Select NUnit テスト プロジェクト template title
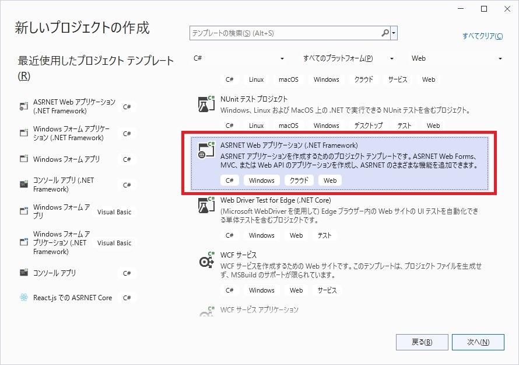This screenshot has width=519, height=365. (x=254, y=99)
